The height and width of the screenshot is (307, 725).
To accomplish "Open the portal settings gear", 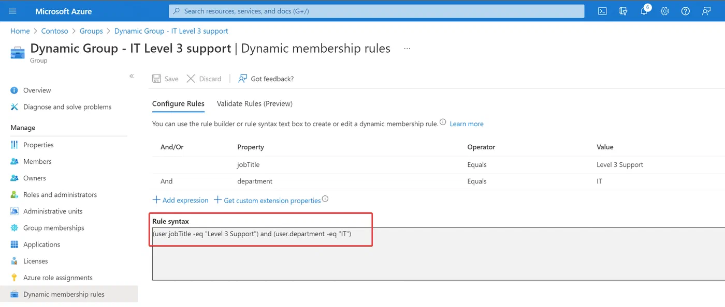I will click(x=665, y=11).
